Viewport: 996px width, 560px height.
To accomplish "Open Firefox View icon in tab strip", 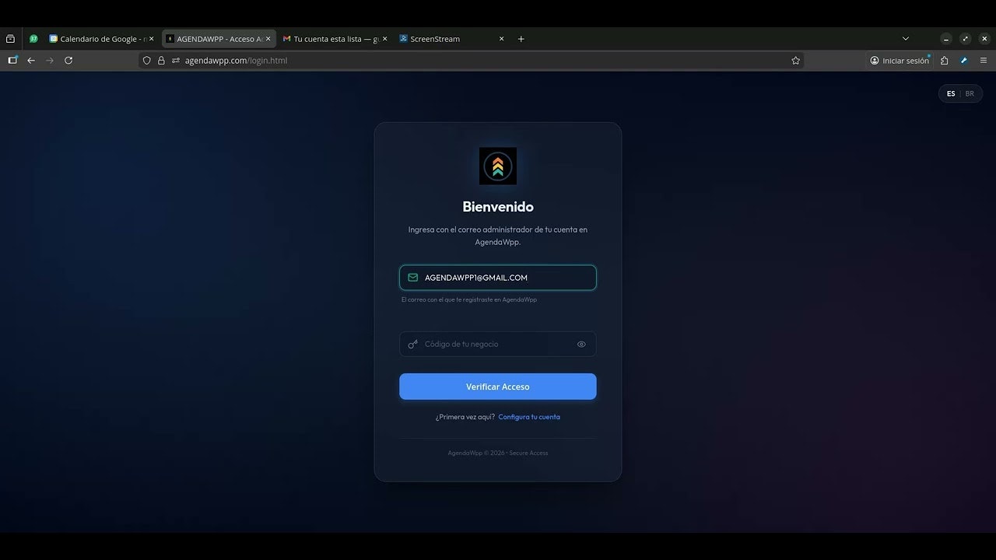I will (10, 39).
